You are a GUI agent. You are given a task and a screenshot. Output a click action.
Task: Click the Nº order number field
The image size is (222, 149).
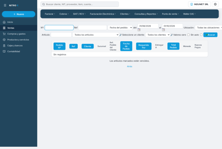59,28
